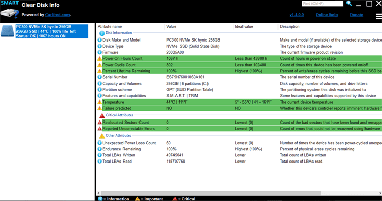
Task: Select the Power-On Hours Count row
Action: pyautogui.click(x=239, y=58)
